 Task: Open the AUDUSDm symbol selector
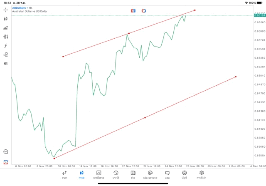pyautogui.click(x=20, y=7)
